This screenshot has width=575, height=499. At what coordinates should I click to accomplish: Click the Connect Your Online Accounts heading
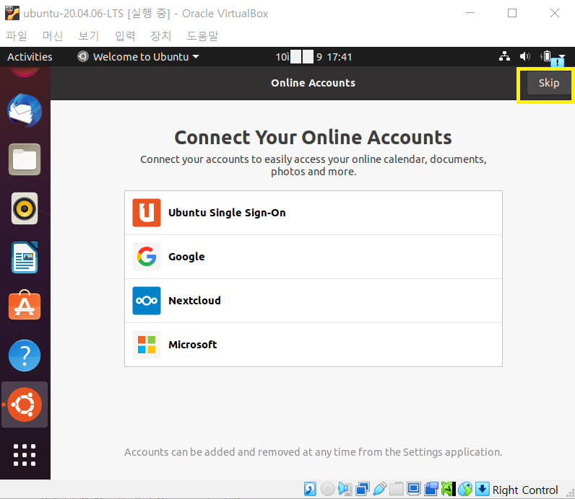(x=314, y=138)
